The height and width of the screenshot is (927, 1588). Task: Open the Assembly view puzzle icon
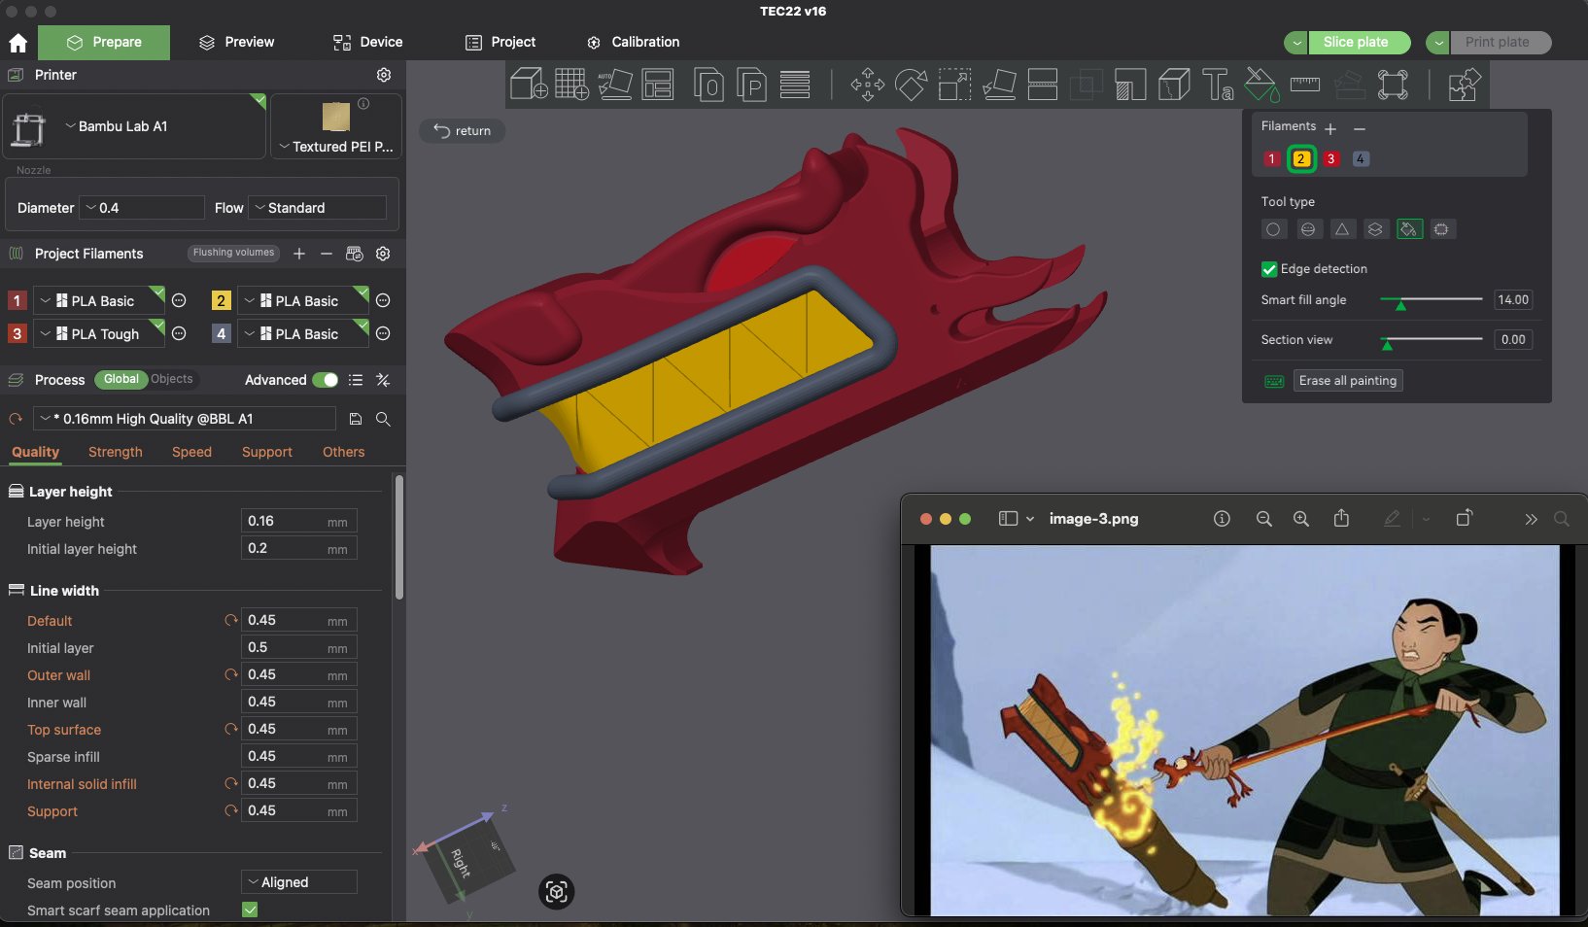1464,85
